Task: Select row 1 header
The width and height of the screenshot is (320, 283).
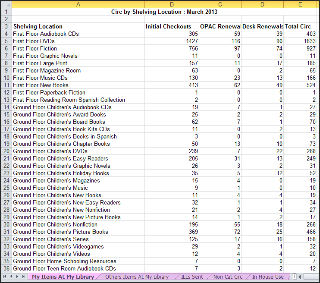Action: (x=6, y=12)
